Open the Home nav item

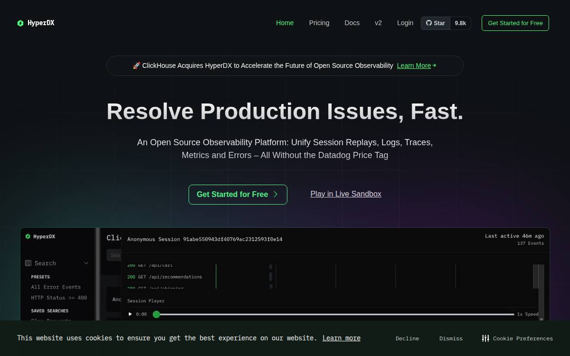pos(285,23)
